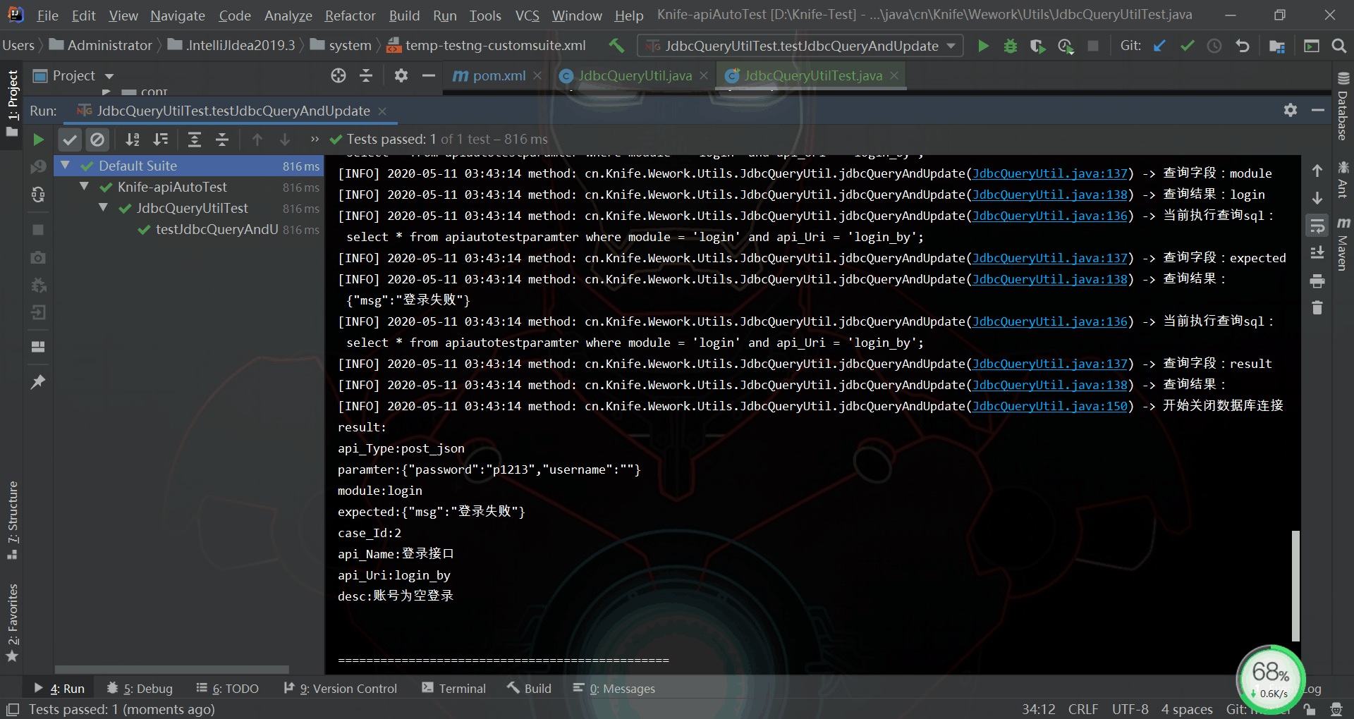Start debugging with the bug icon
The image size is (1354, 719).
pyautogui.click(x=1011, y=46)
